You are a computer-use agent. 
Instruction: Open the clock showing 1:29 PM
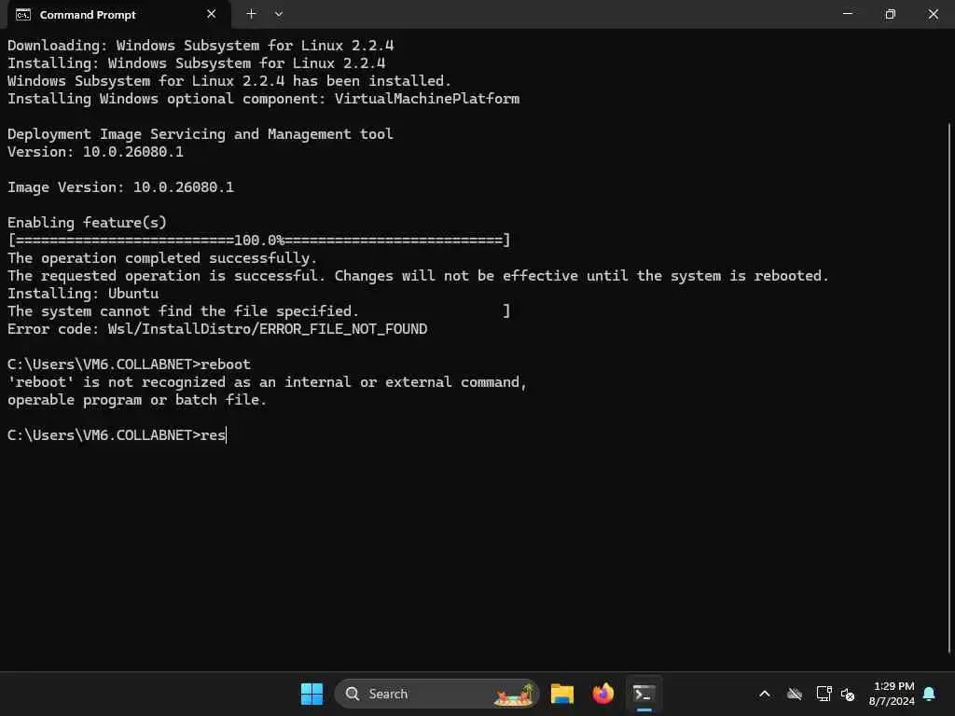pyautogui.click(x=892, y=694)
